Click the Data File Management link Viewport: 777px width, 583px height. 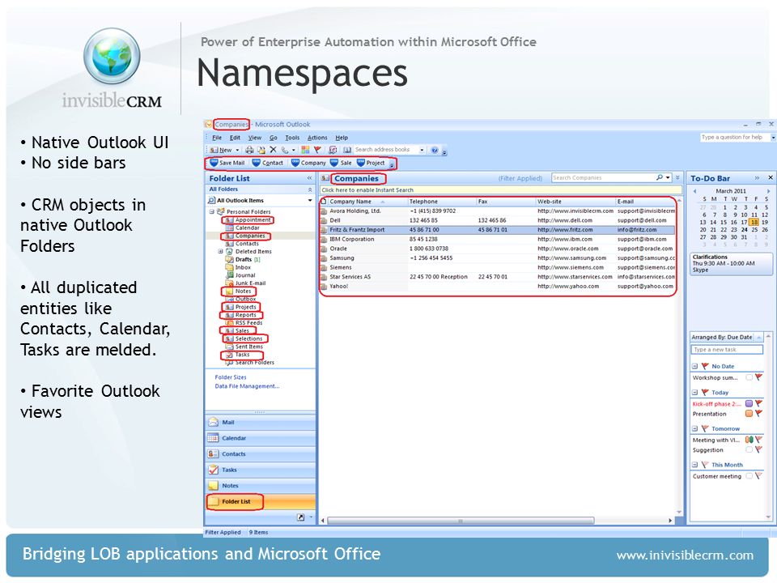point(248,386)
